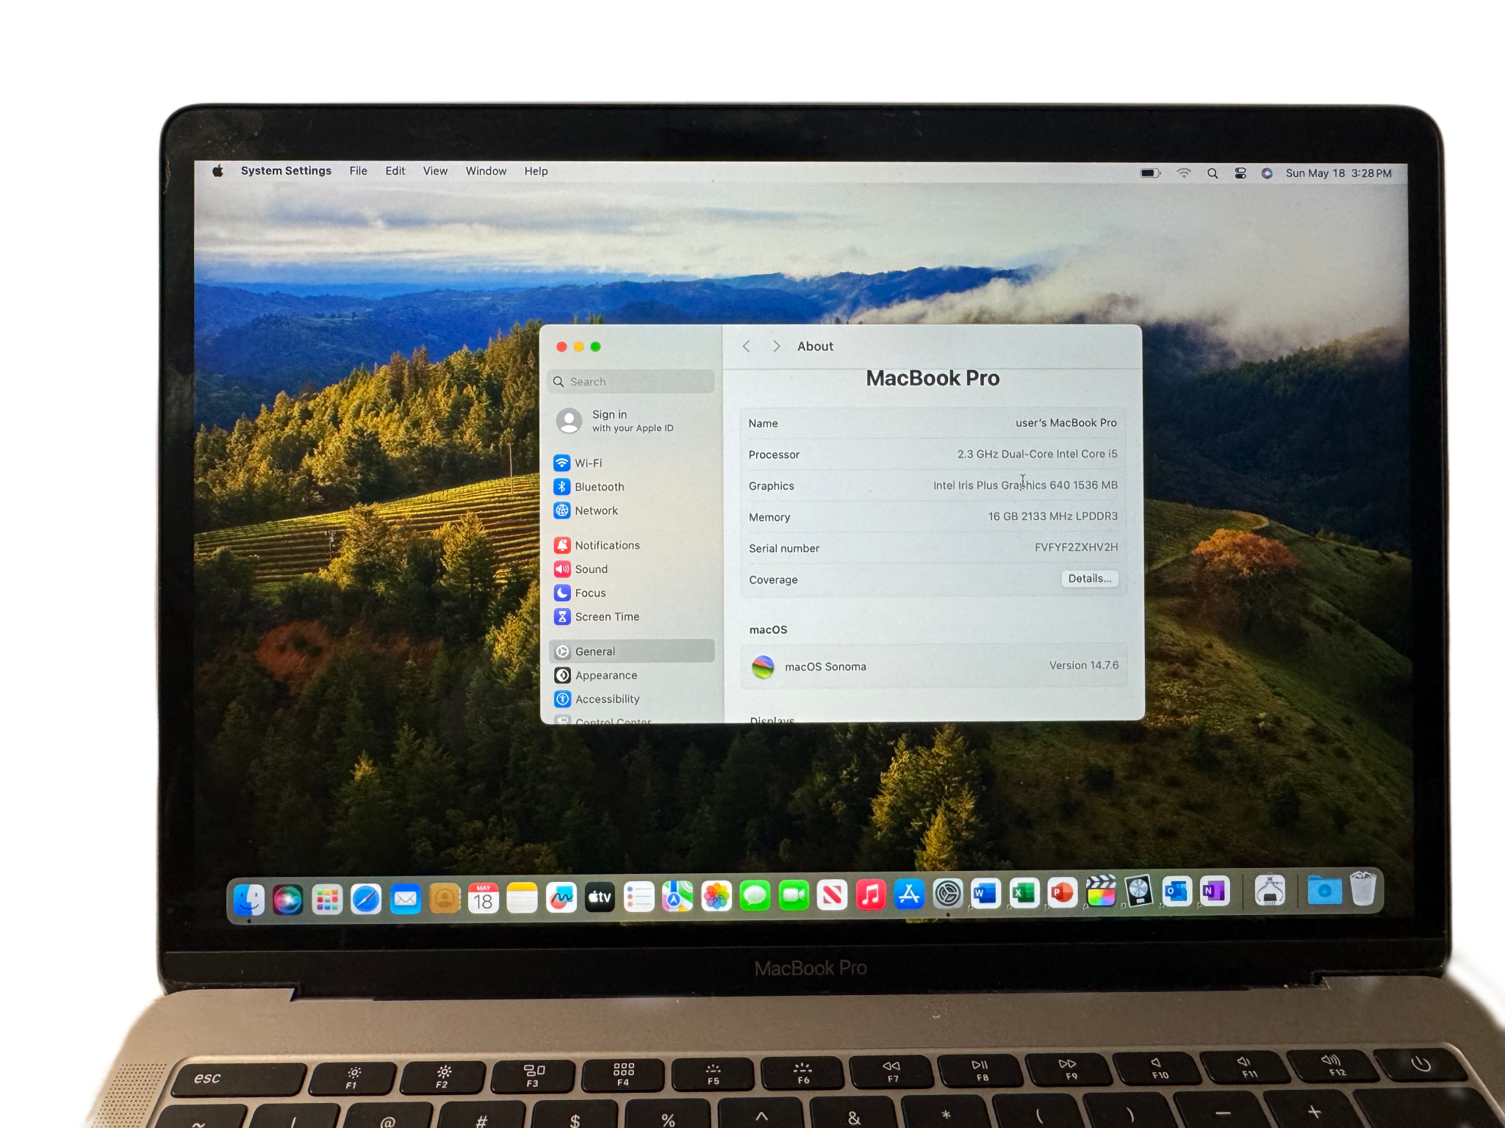Check battery status in menu bar
The width and height of the screenshot is (1505, 1128).
[x=1150, y=173]
